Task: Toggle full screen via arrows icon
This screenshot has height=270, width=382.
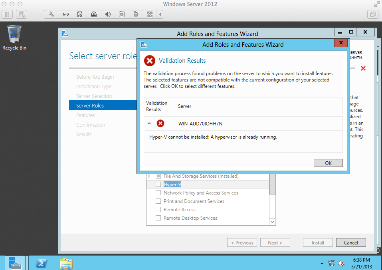Action: tap(377, 4)
